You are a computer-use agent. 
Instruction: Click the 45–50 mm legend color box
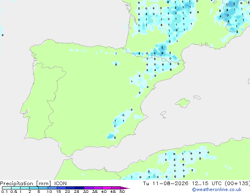pyautogui.click(x=116, y=188)
